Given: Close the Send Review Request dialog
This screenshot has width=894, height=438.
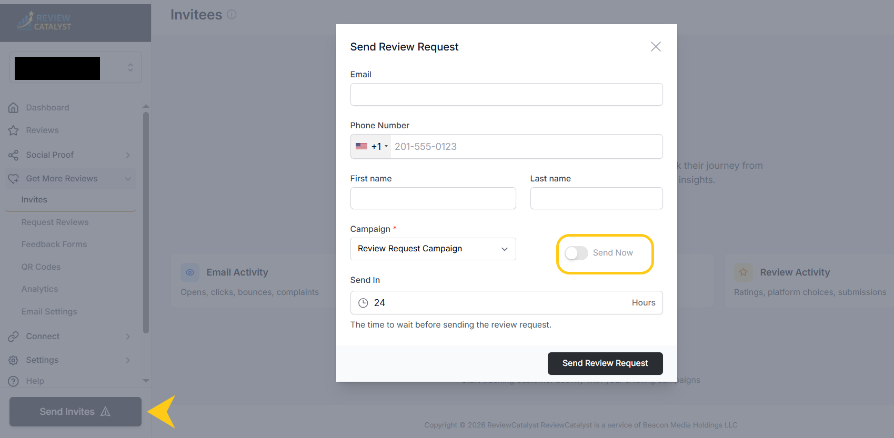Looking at the screenshot, I should click(655, 47).
